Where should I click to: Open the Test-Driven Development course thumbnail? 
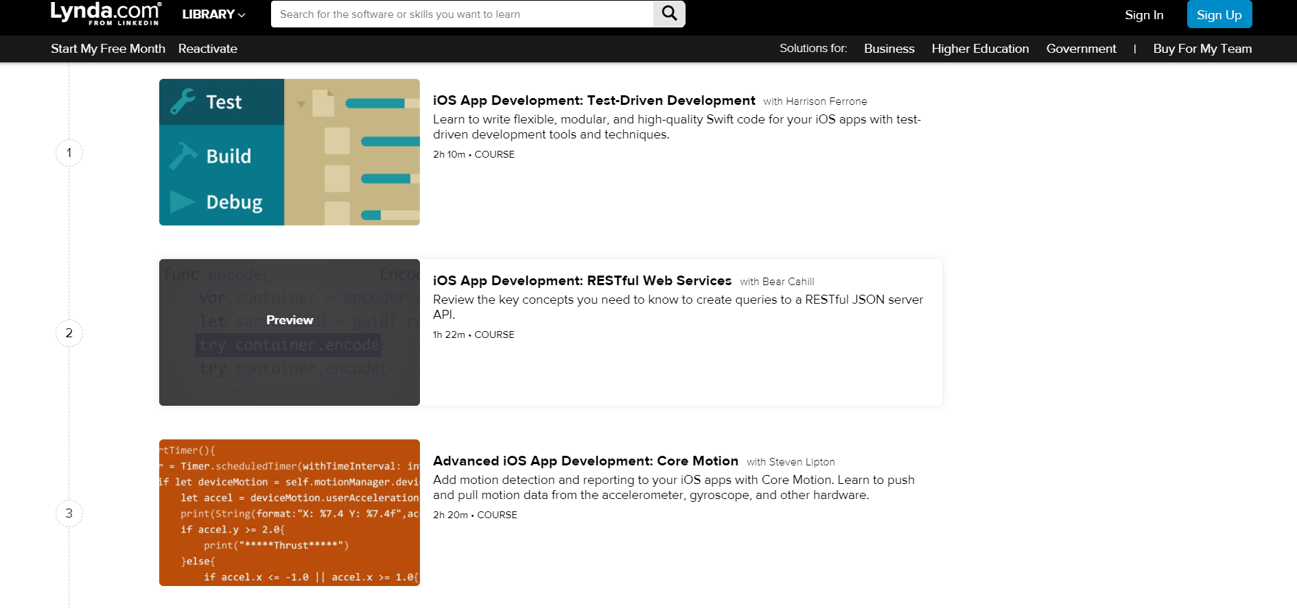290,152
